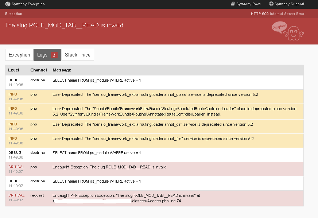The image size is (318, 218).
Task: Select the annot_file deprecated service message
Action: (x=153, y=139)
